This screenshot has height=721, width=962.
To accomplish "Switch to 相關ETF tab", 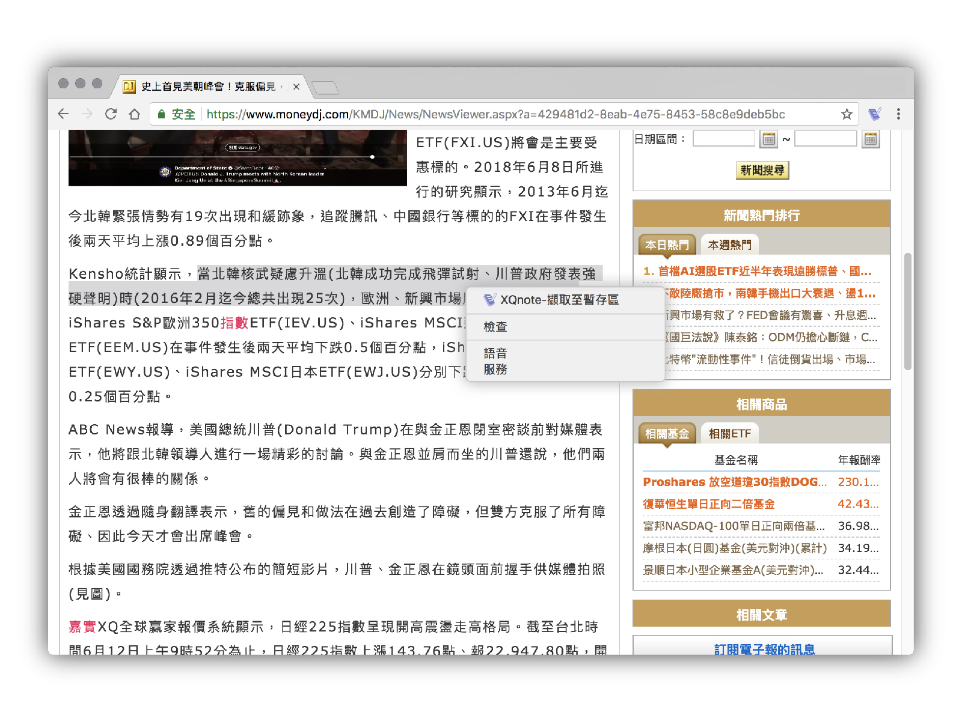I will [x=730, y=433].
